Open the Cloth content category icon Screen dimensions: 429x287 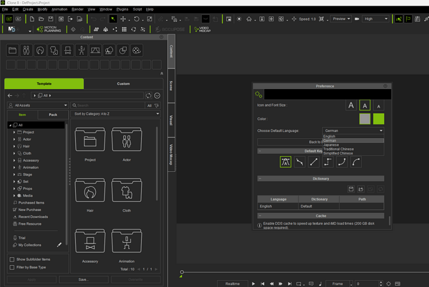point(54,50)
